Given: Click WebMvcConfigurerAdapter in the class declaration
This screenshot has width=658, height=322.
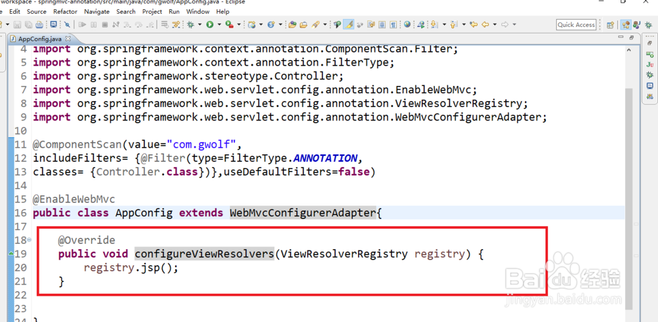Looking at the screenshot, I should 303,212.
